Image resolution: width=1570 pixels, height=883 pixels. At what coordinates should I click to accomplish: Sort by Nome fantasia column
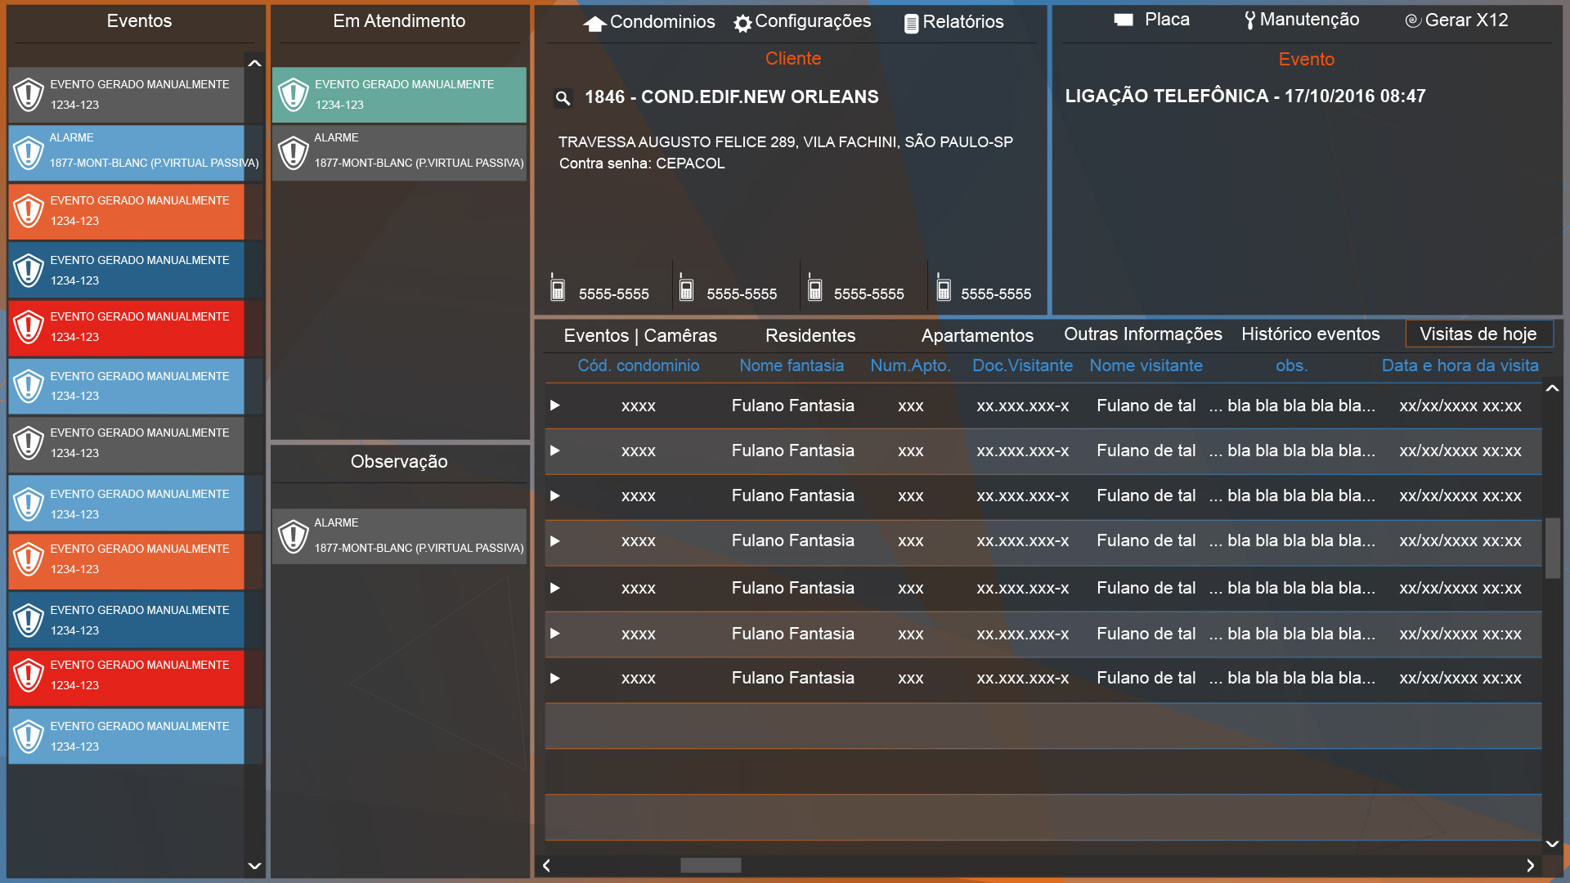click(x=792, y=365)
